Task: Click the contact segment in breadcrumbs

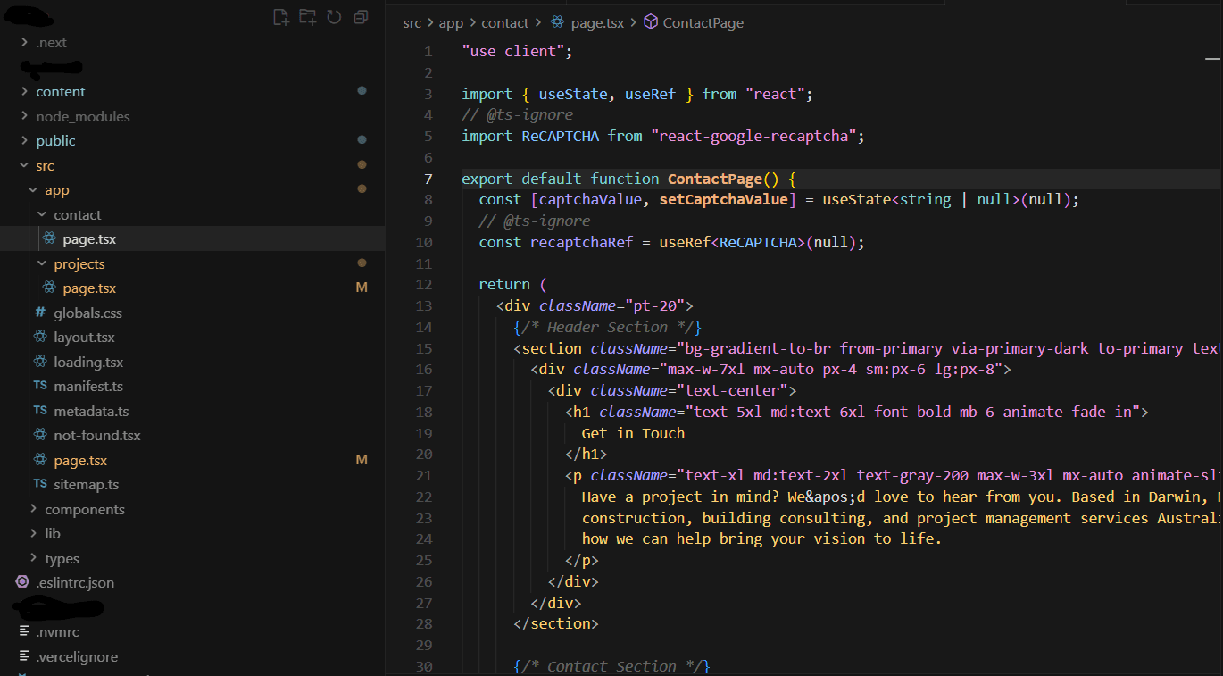Action: click(x=504, y=22)
